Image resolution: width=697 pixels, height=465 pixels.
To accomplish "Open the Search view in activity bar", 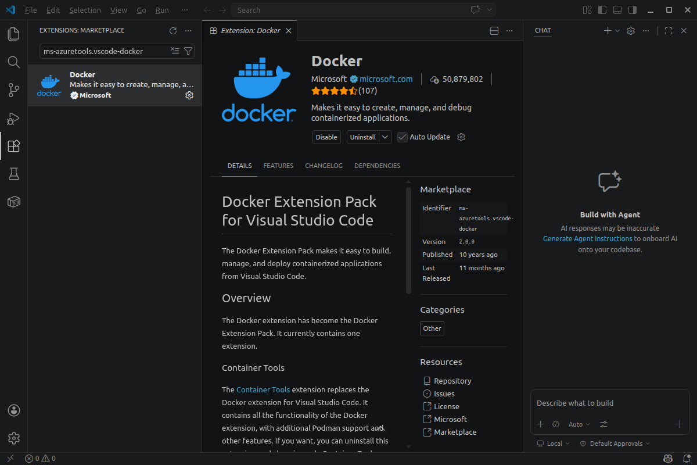I will click(x=14, y=62).
